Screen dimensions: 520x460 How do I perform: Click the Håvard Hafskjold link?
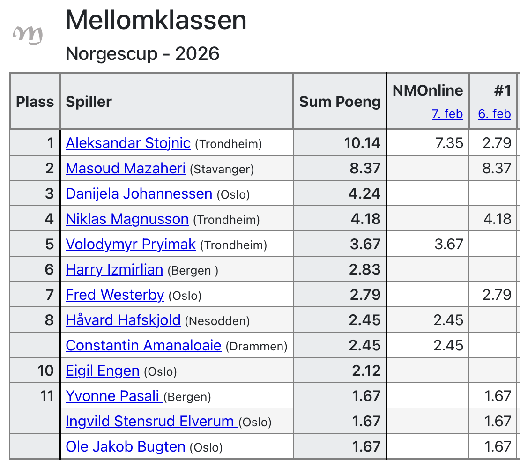point(123,320)
